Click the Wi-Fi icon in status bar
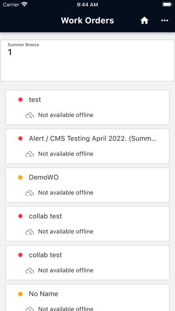The height and width of the screenshot is (311, 175). (x=25, y=4)
